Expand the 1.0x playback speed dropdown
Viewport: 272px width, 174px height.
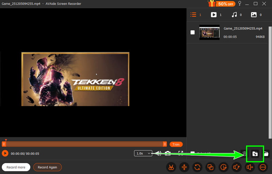pos(143,154)
